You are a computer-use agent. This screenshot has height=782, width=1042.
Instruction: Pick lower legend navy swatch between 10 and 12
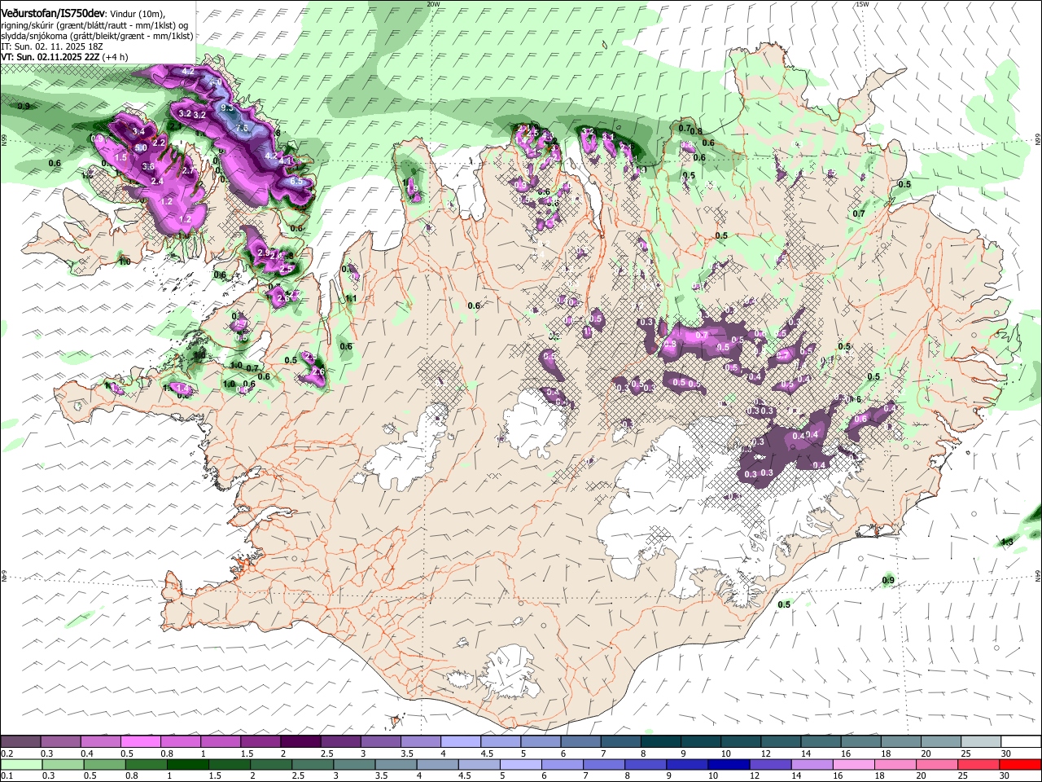click(x=729, y=765)
